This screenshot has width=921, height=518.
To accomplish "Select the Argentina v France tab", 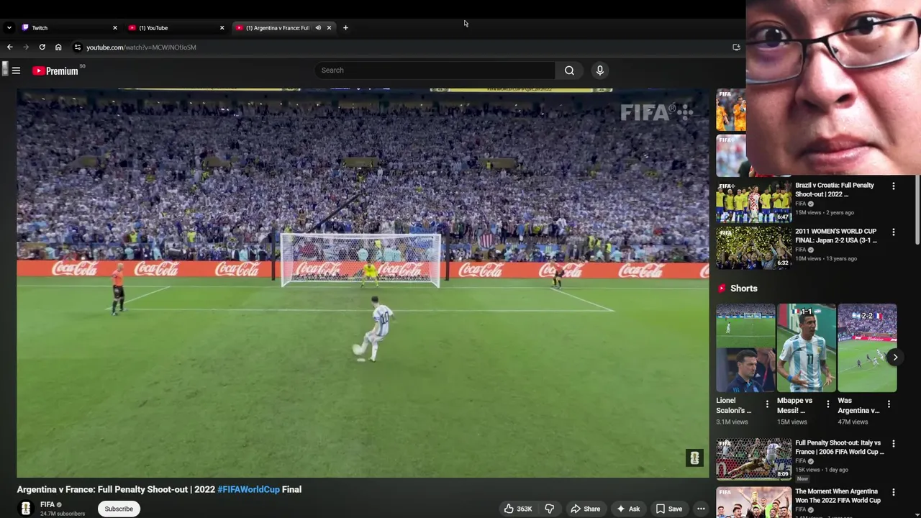I will tap(277, 27).
